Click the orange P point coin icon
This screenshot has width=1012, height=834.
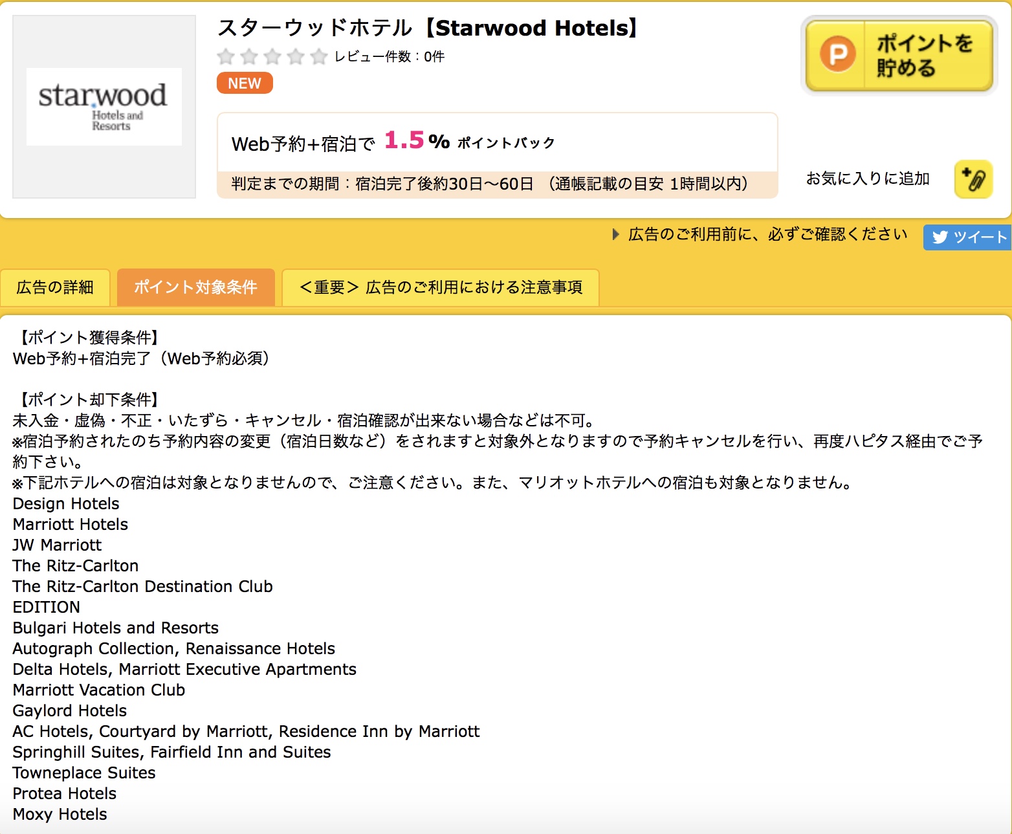[x=838, y=54]
